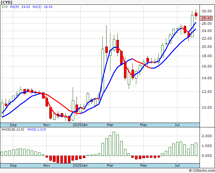Click the 30.00 price axis label
Viewport: 215px width, 173px height.
pos(207,11)
